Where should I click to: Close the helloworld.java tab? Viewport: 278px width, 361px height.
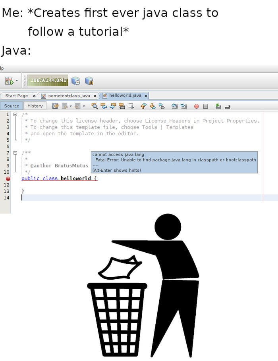pyautogui.click(x=146, y=96)
